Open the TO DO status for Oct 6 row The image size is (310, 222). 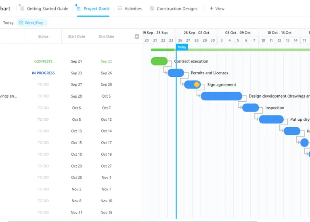[x=43, y=108]
